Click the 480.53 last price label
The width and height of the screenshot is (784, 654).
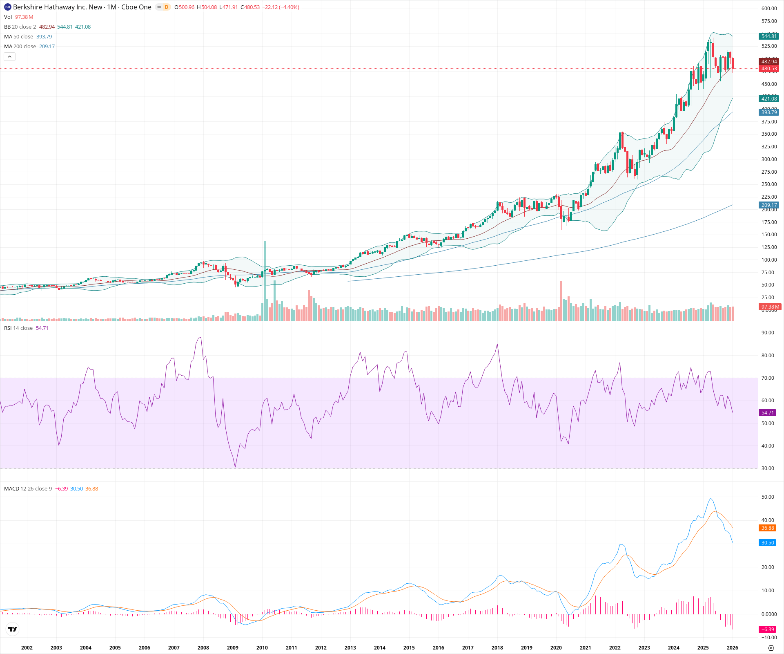768,69
